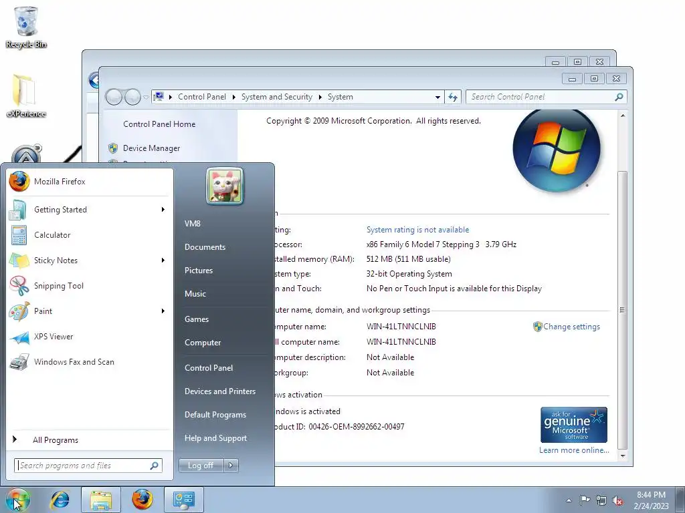This screenshot has width=685, height=513.
Task: Open Windows Fax and Scan
Action: coord(90,361)
